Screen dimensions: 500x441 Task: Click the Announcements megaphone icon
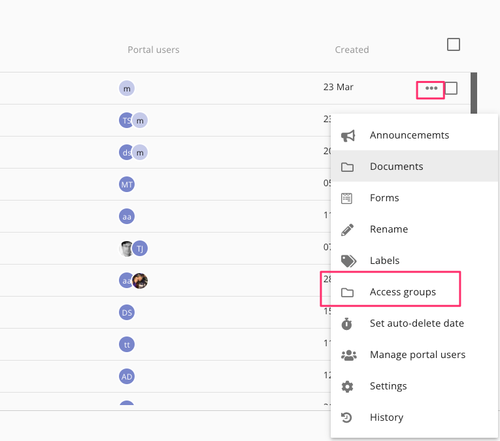click(348, 135)
